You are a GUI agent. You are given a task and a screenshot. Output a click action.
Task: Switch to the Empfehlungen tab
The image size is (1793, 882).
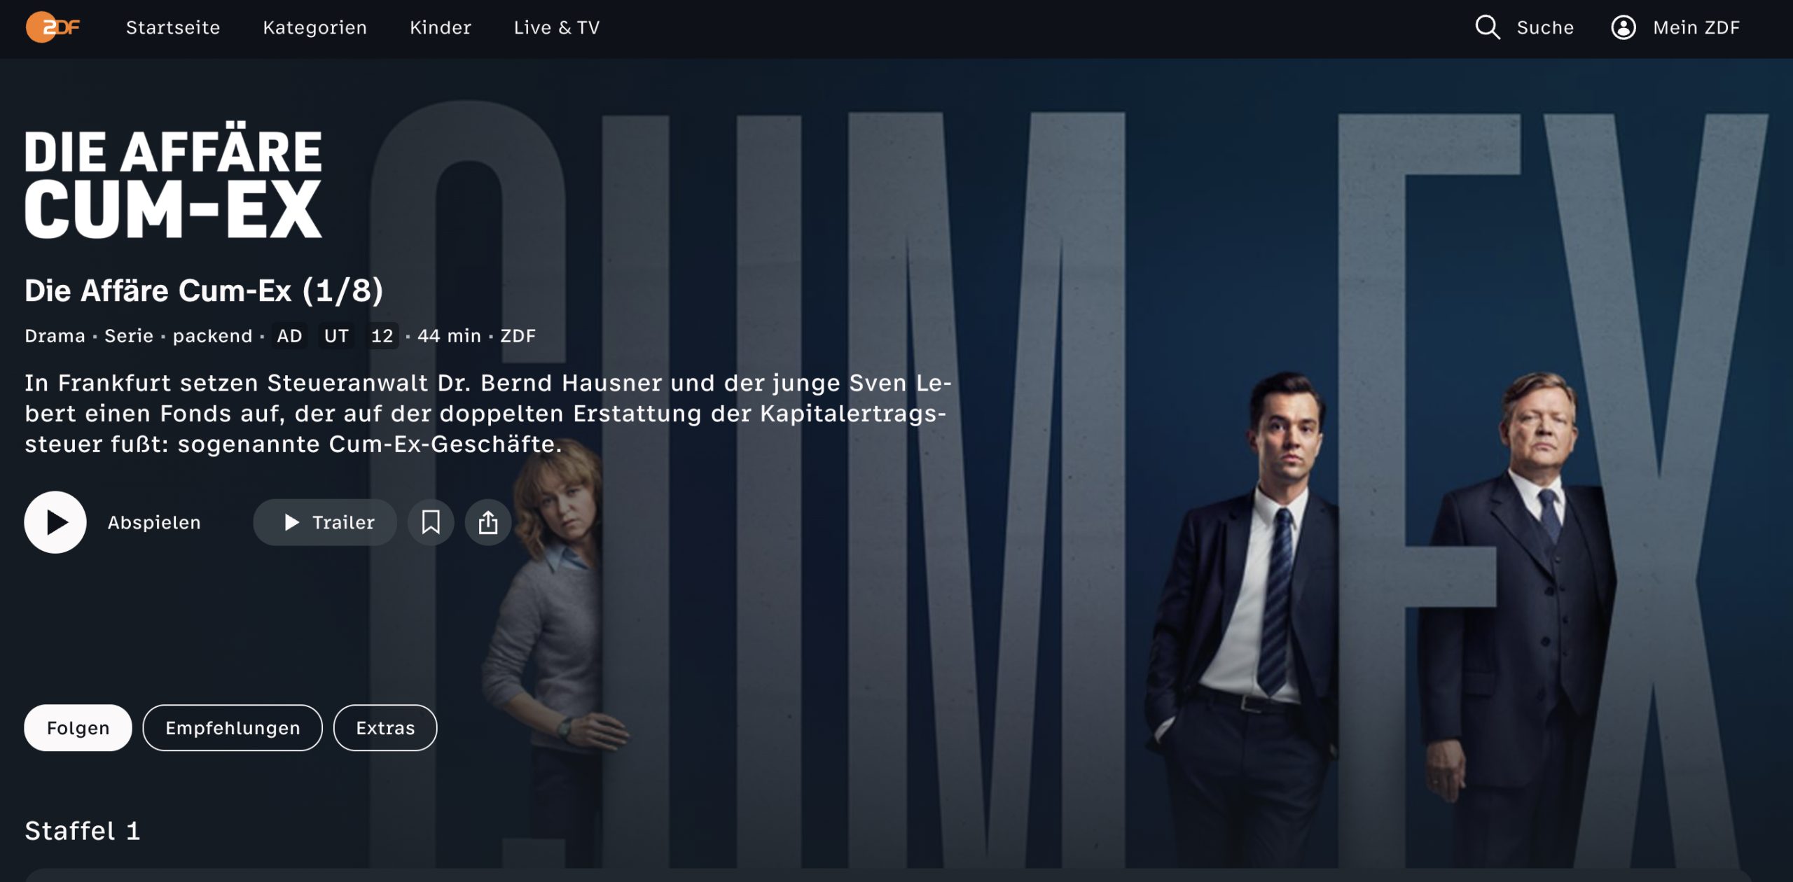coord(233,728)
